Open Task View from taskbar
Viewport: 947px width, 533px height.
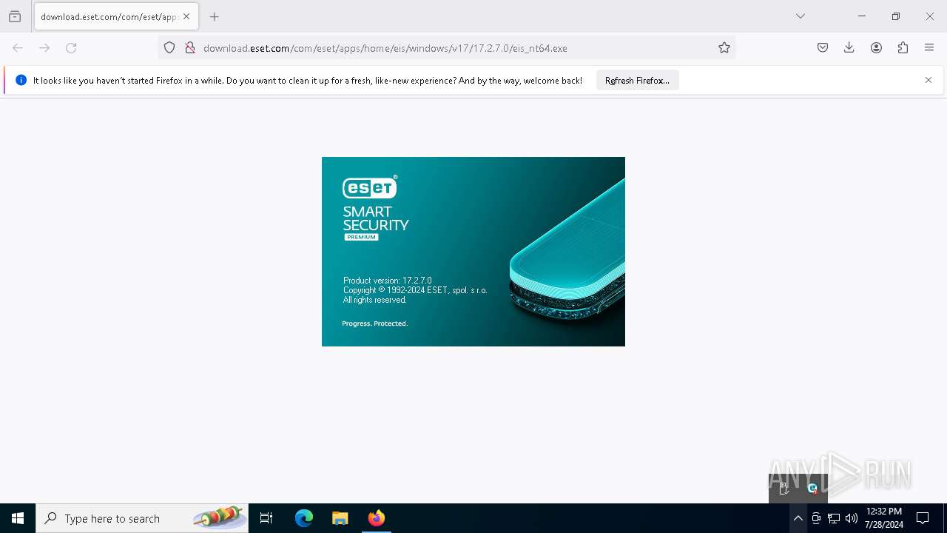coord(266,518)
